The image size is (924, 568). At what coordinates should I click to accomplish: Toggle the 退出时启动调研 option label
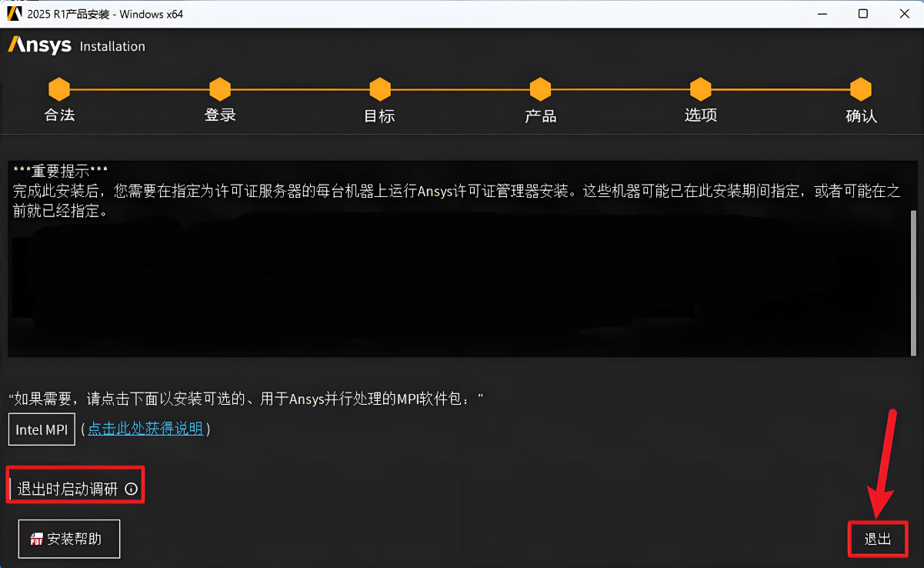point(68,489)
